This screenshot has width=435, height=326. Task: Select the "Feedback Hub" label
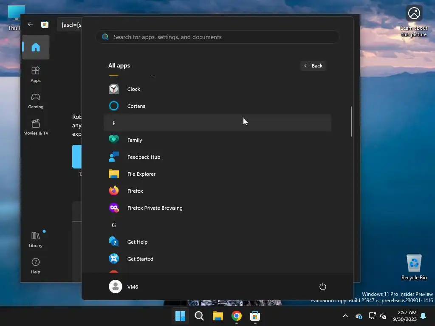coord(144,157)
